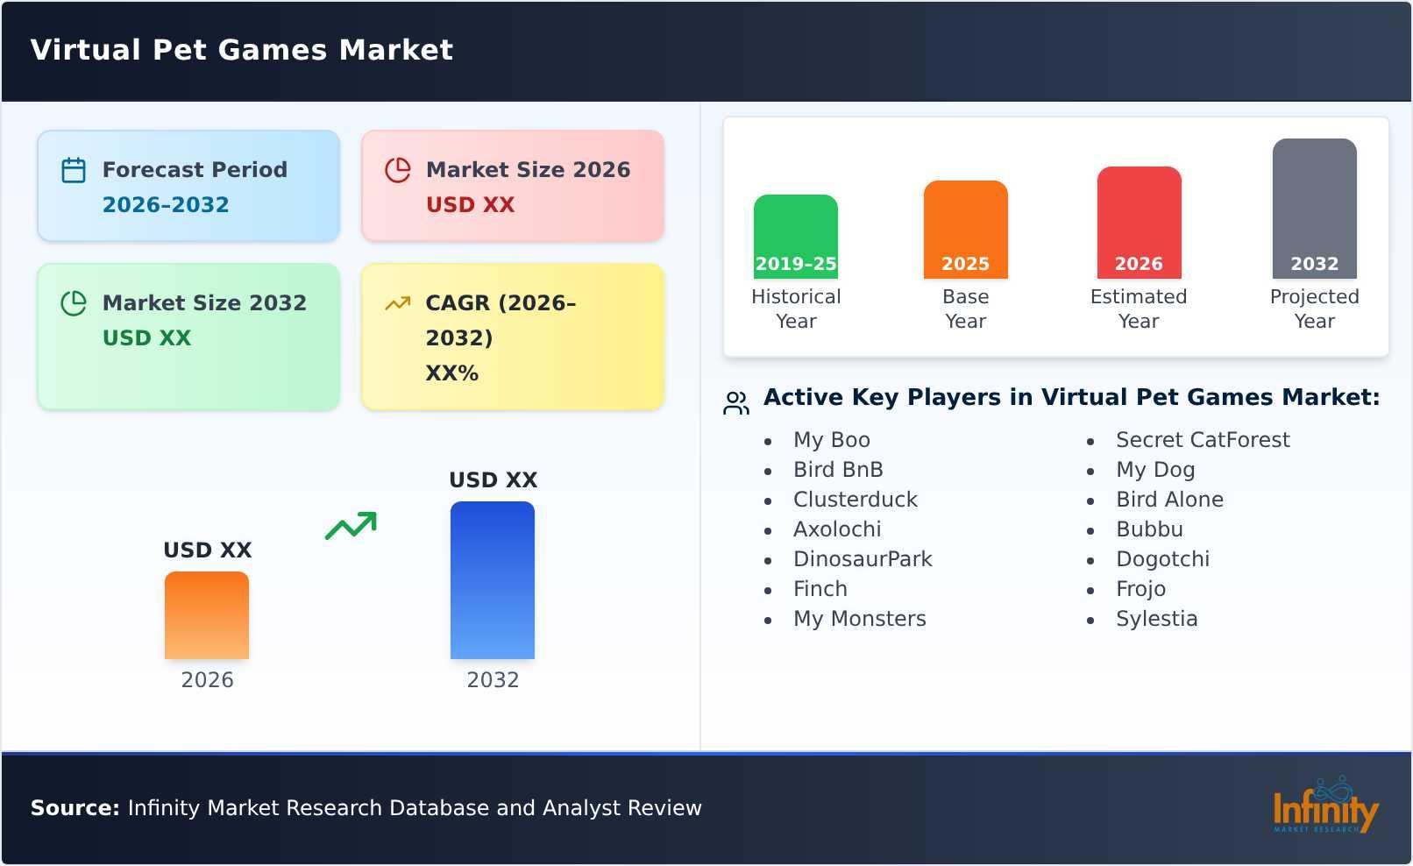Open the Forecast Period 2026-2032 card
This screenshot has width=1413, height=866.
click(188, 186)
